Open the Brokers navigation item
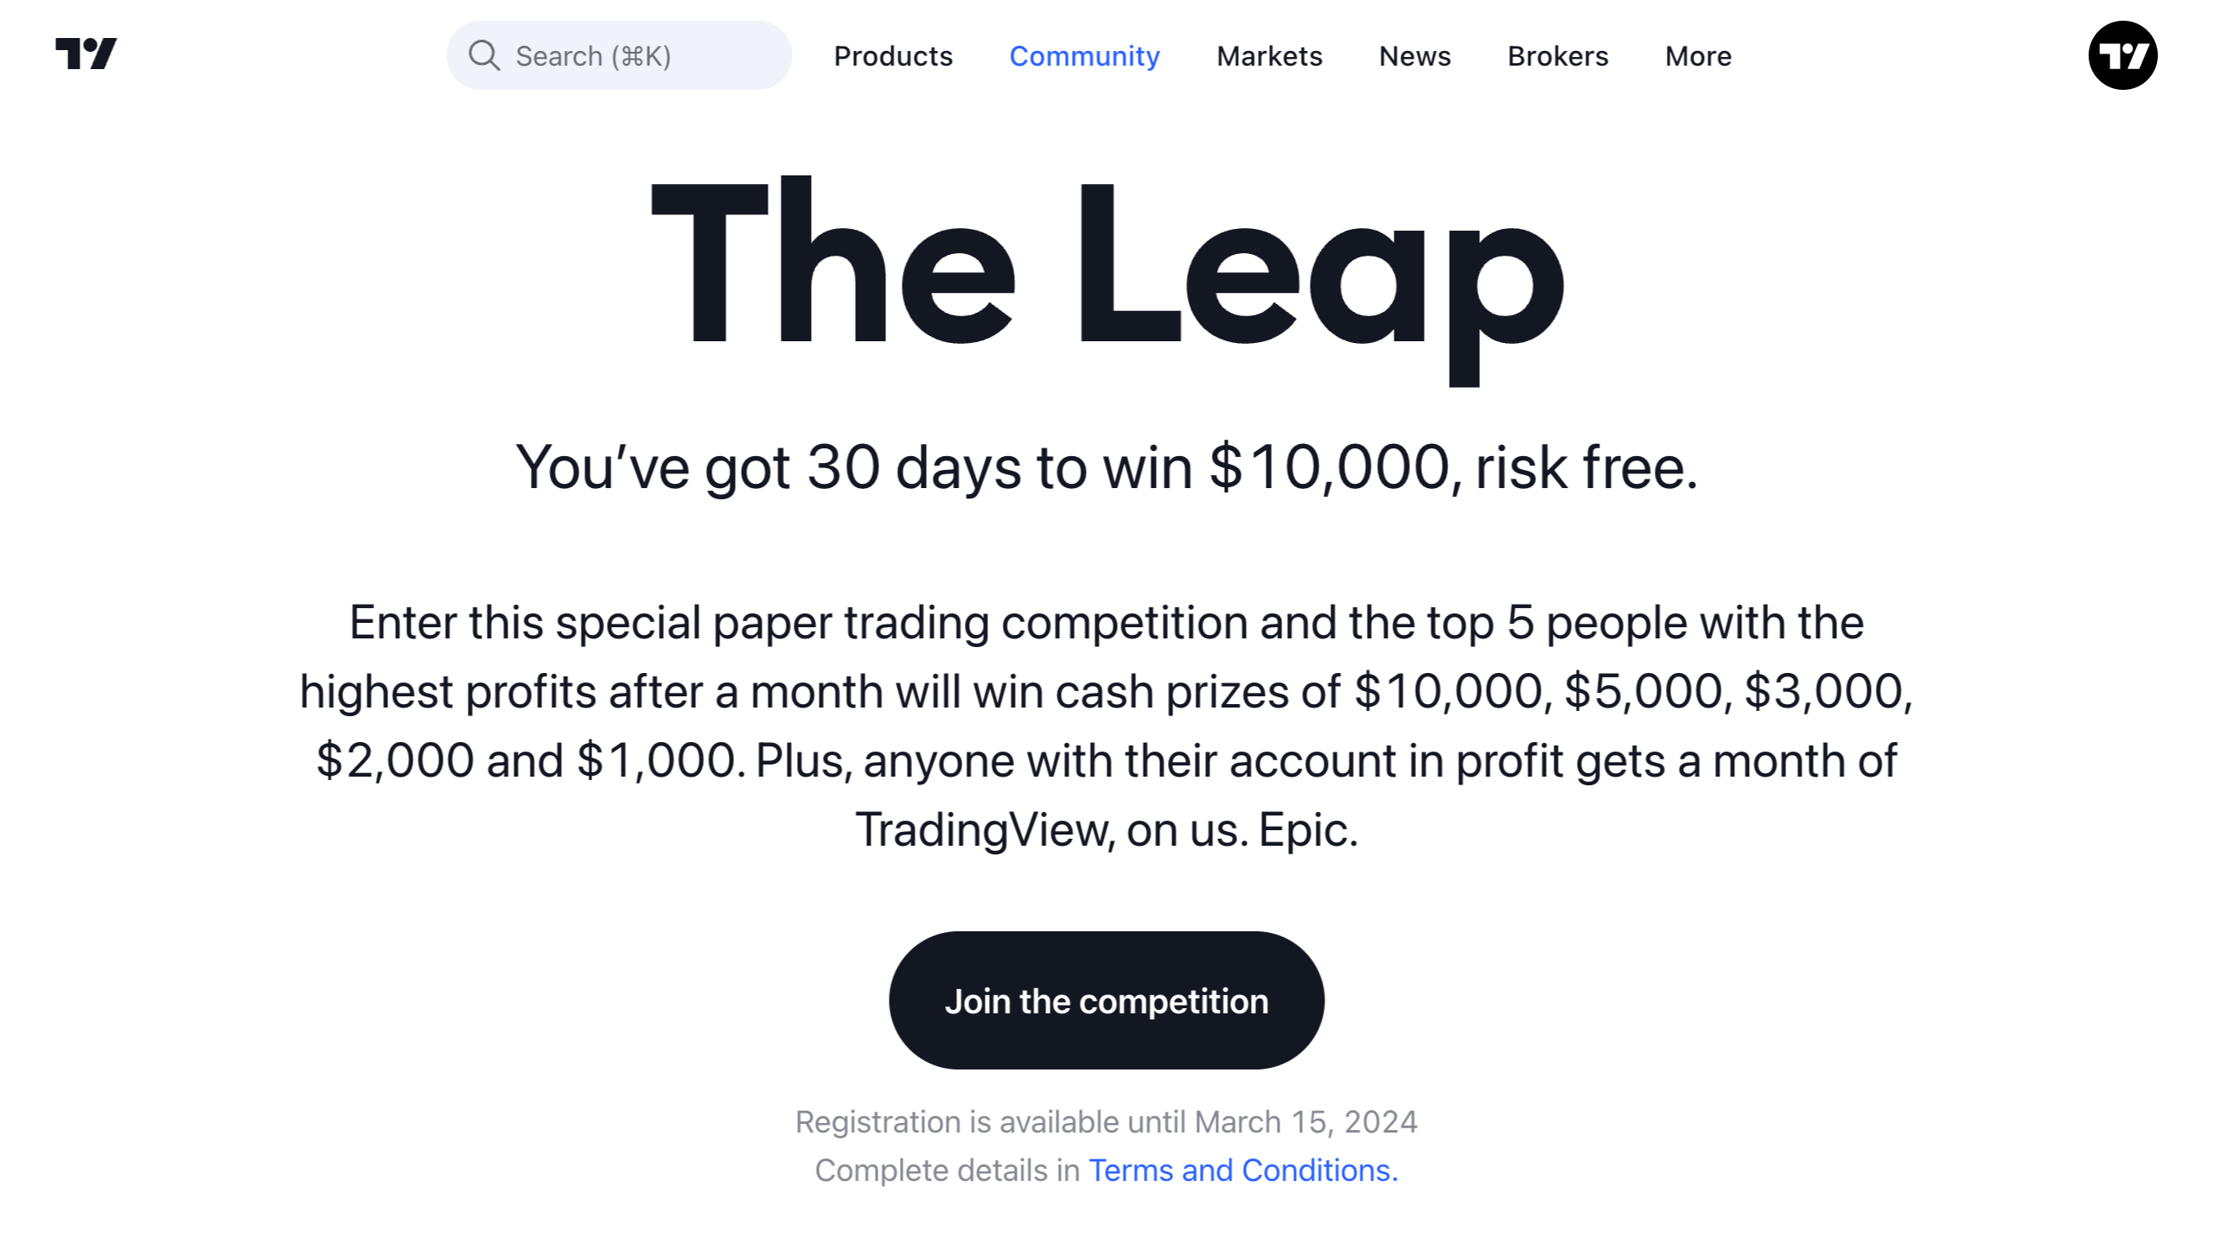 (x=1557, y=55)
